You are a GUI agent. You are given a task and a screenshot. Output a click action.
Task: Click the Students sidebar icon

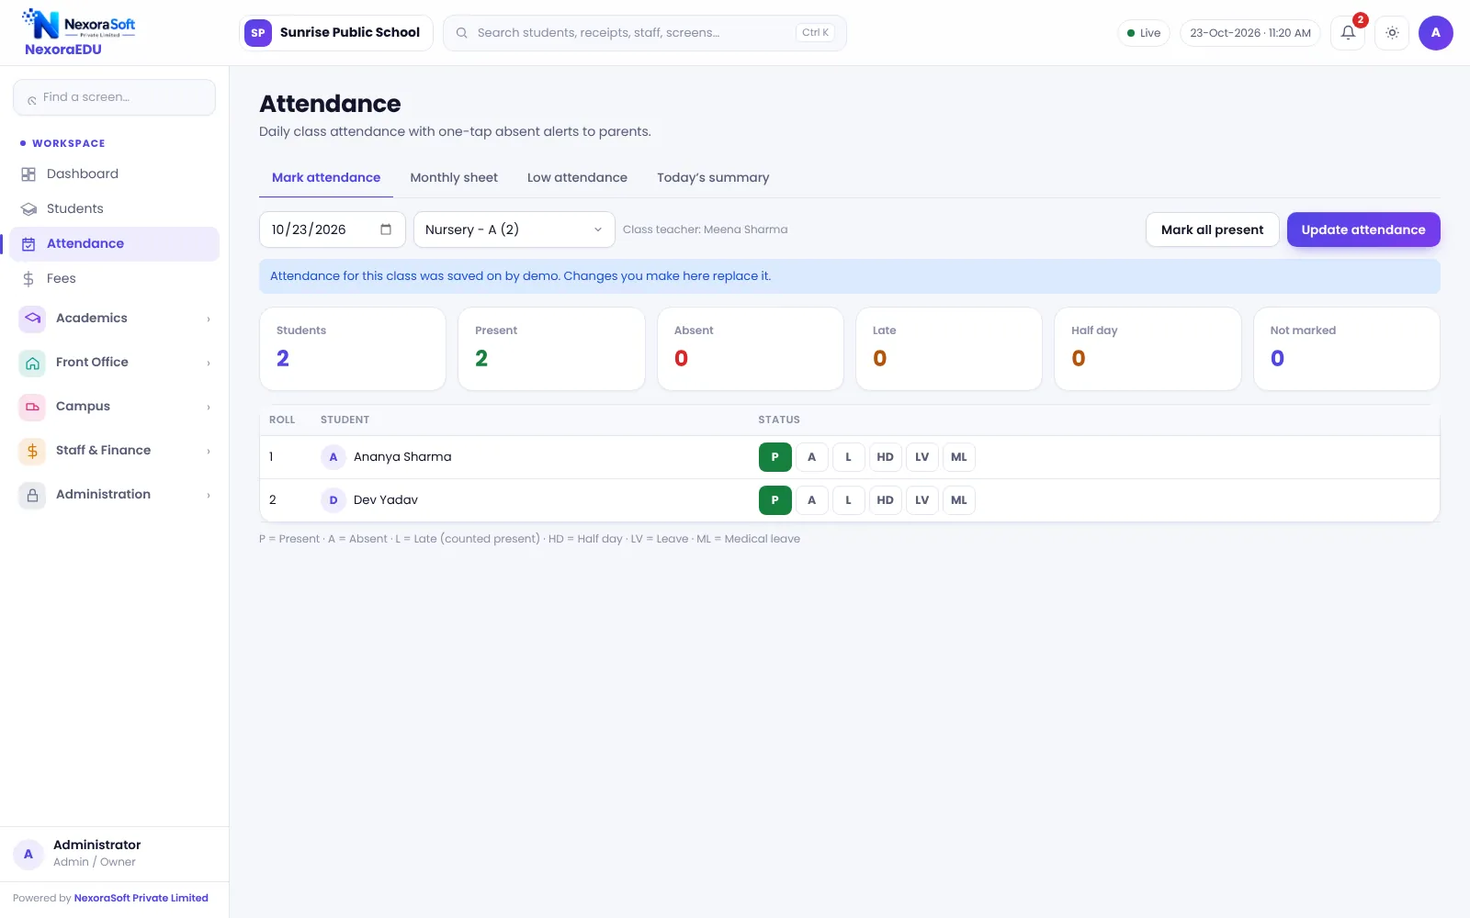click(x=28, y=209)
